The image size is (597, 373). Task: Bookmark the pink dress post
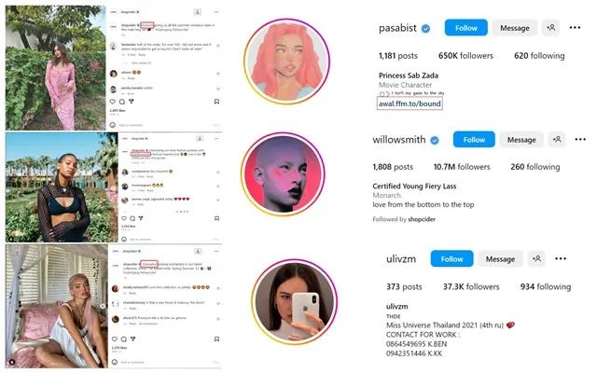click(216, 102)
